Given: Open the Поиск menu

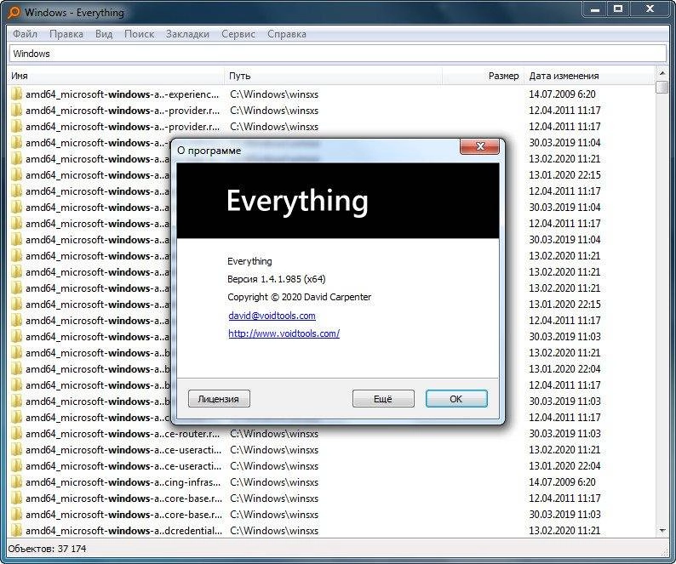Looking at the screenshot, I should 139,34.
